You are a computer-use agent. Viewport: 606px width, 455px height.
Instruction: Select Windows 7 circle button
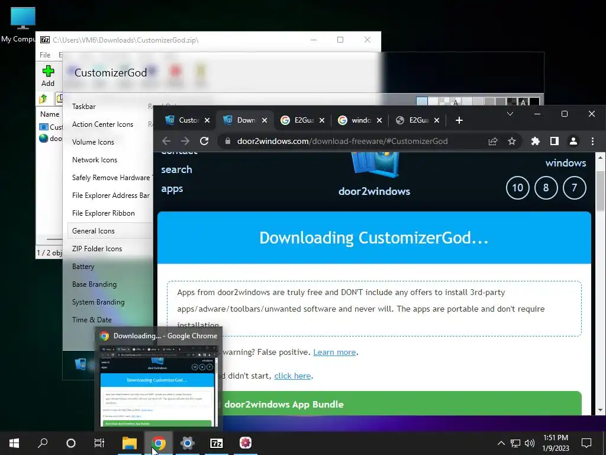574,188
